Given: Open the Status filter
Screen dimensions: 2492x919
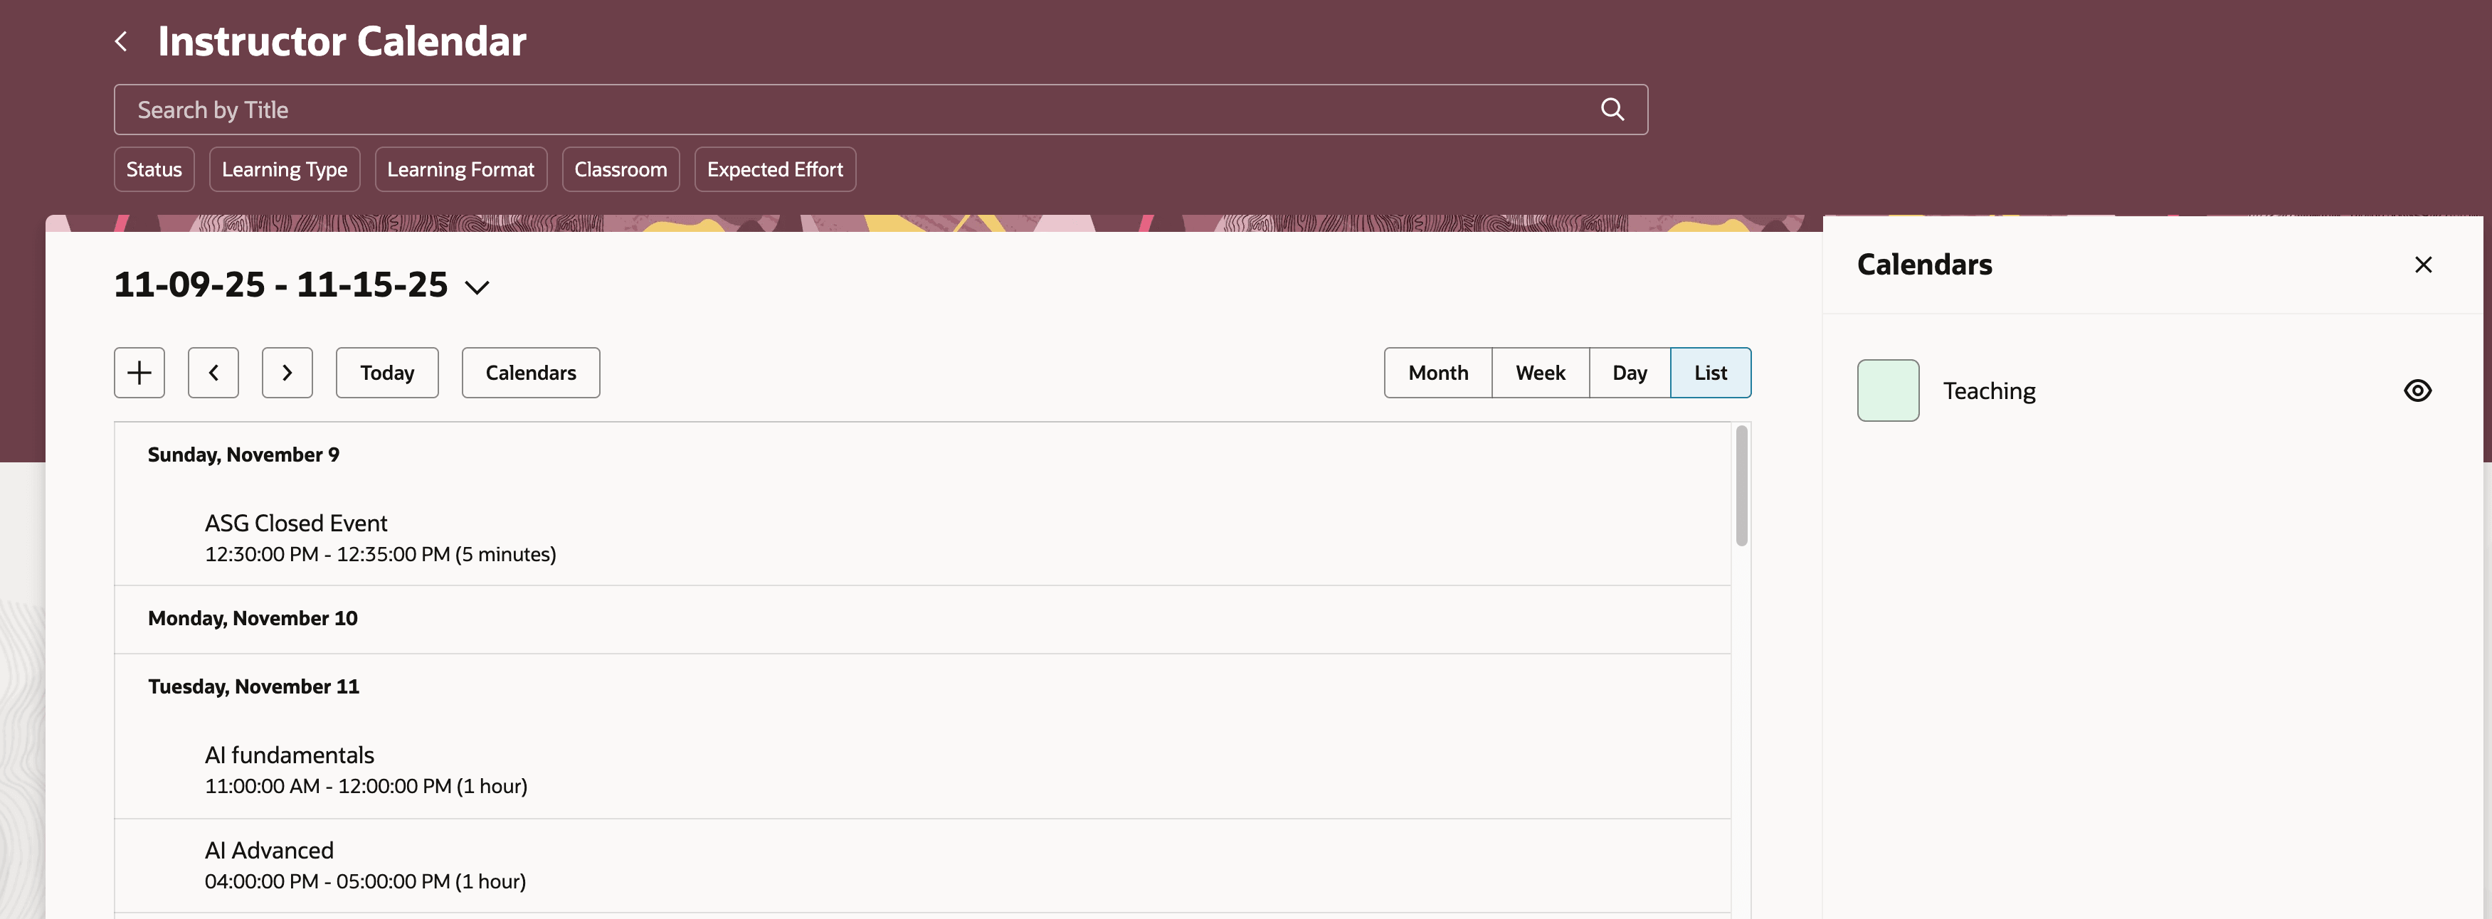Looking at the screenshot, I should click(154, 169).
